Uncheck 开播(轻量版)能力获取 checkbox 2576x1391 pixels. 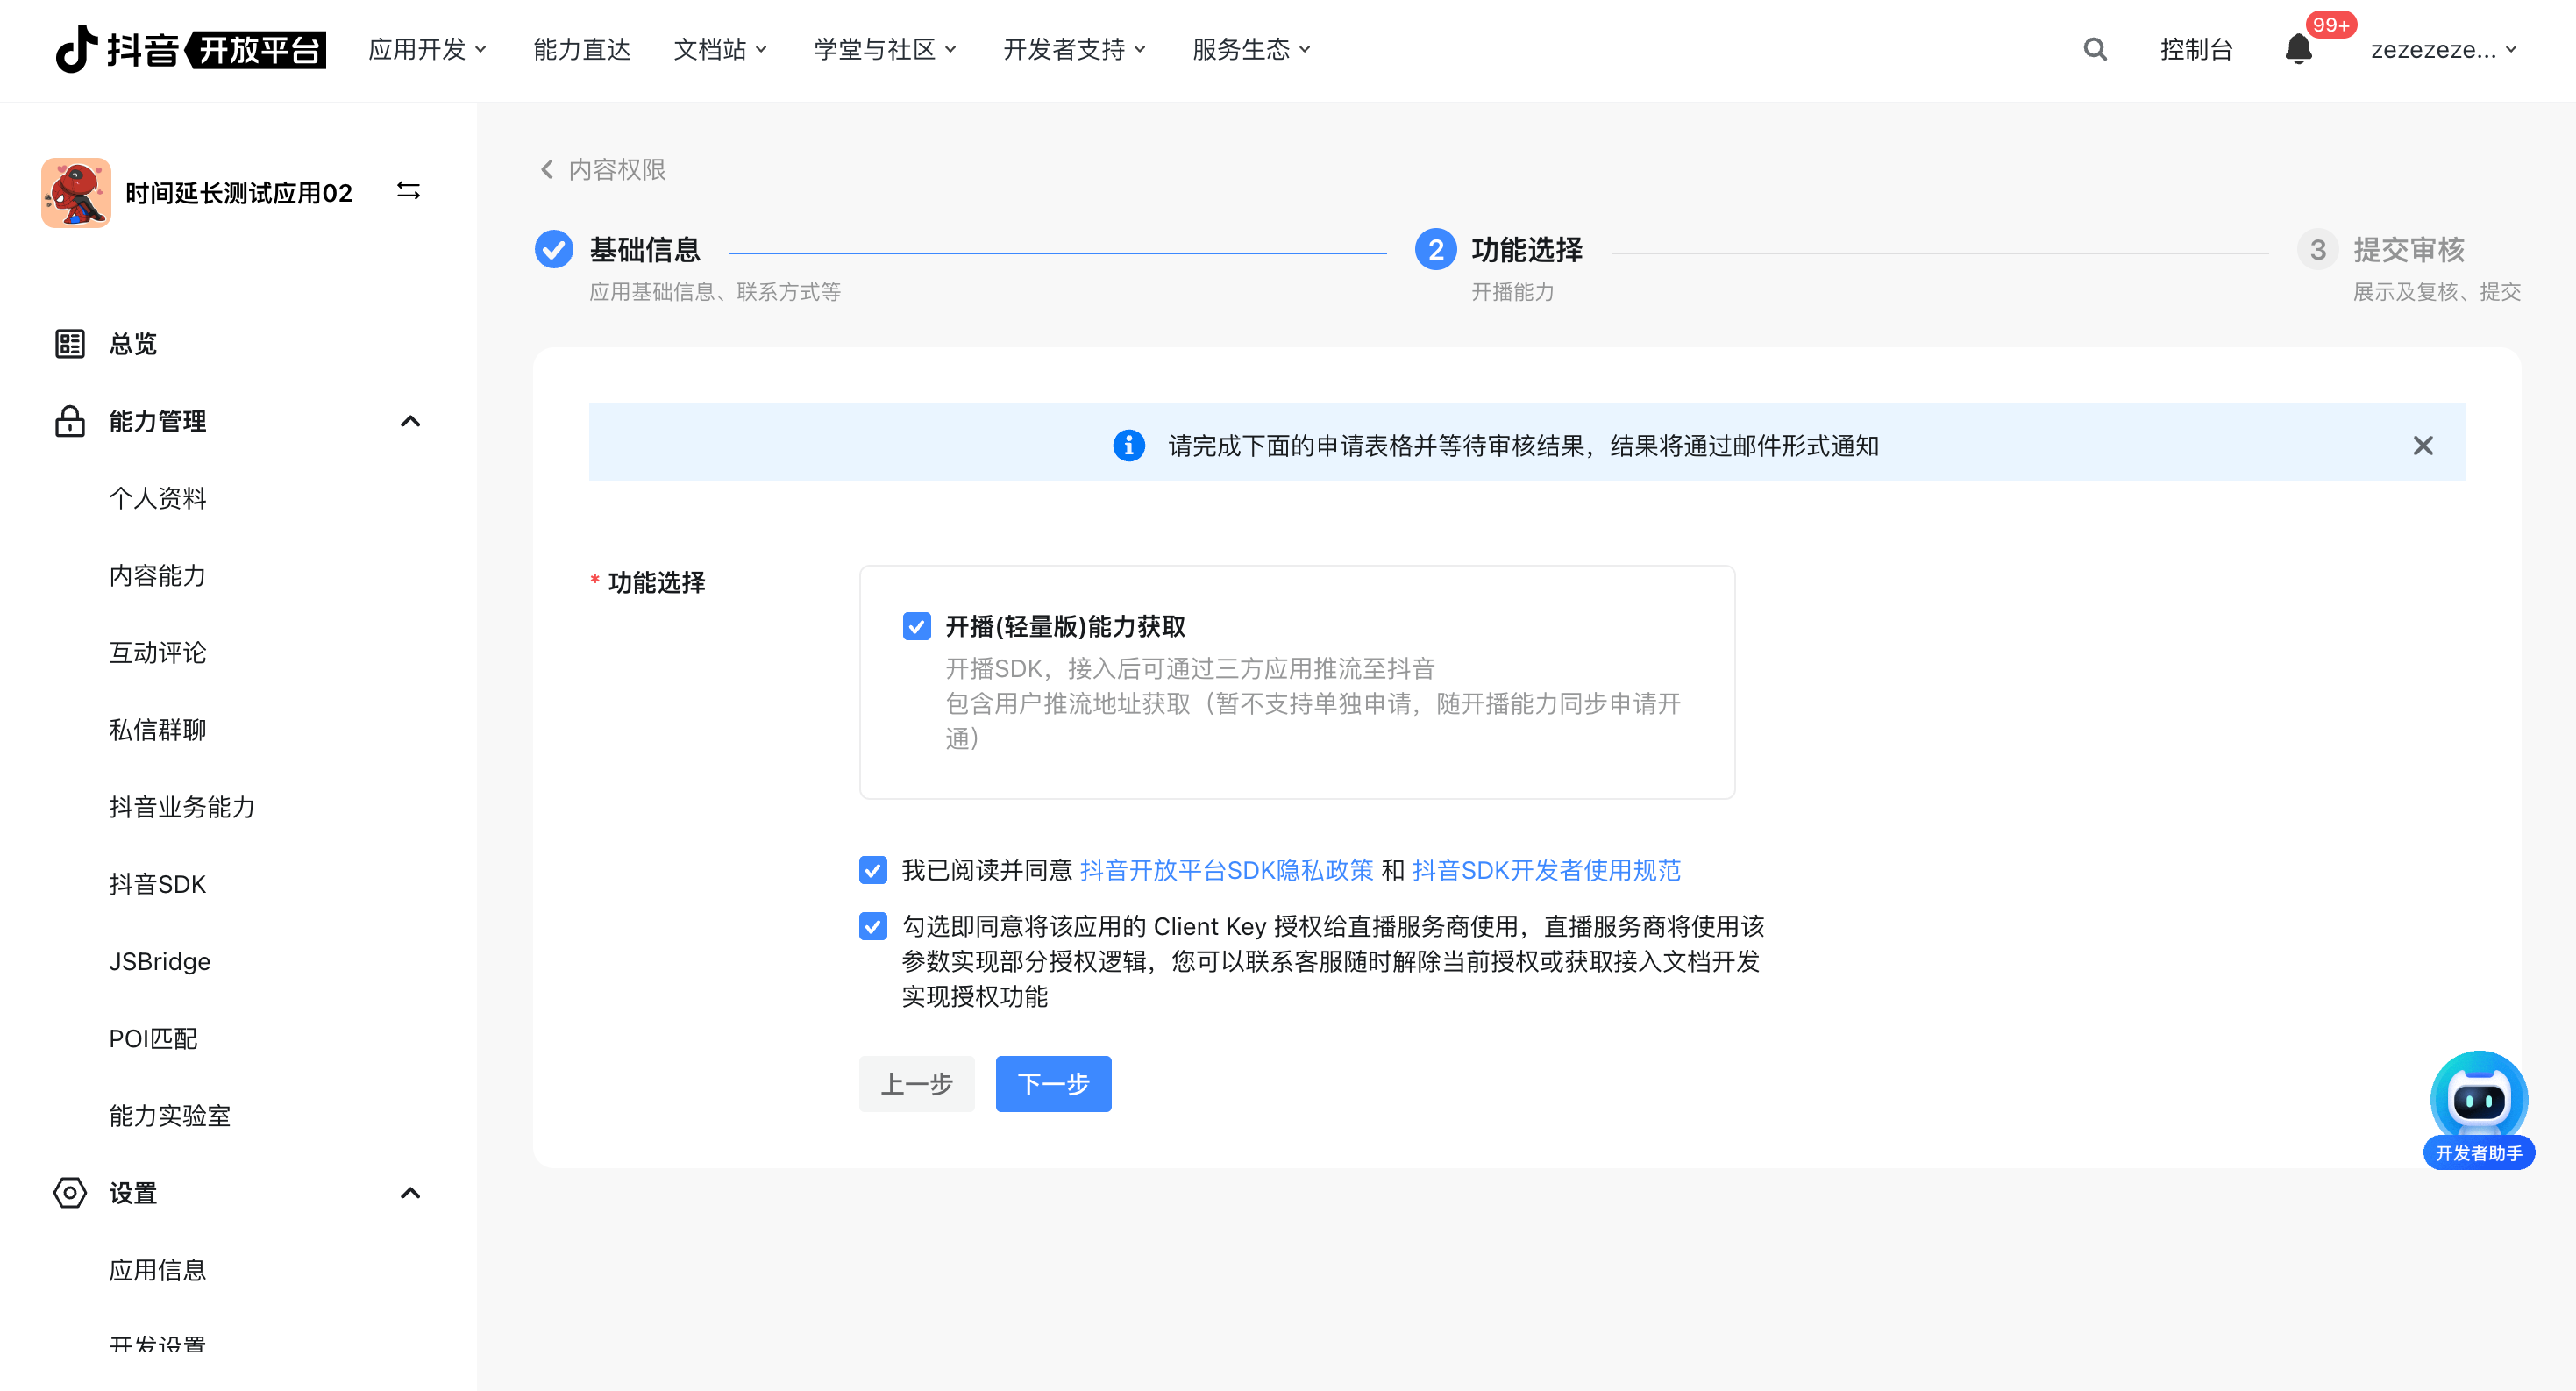(x=917, y=627)
